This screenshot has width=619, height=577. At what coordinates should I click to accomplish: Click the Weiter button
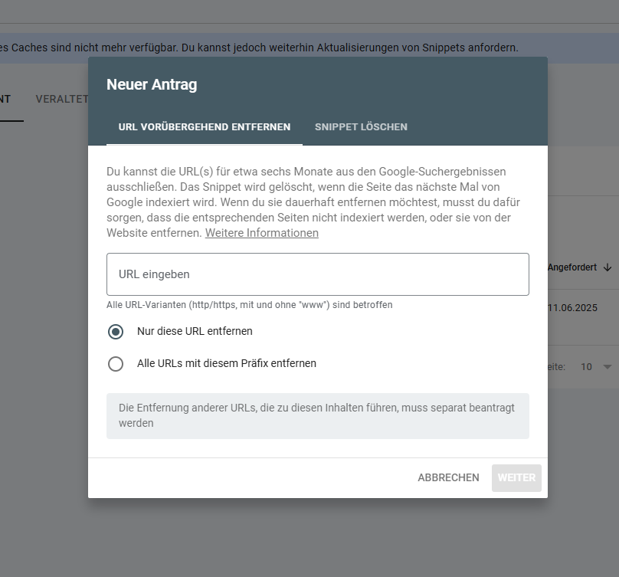516,477
